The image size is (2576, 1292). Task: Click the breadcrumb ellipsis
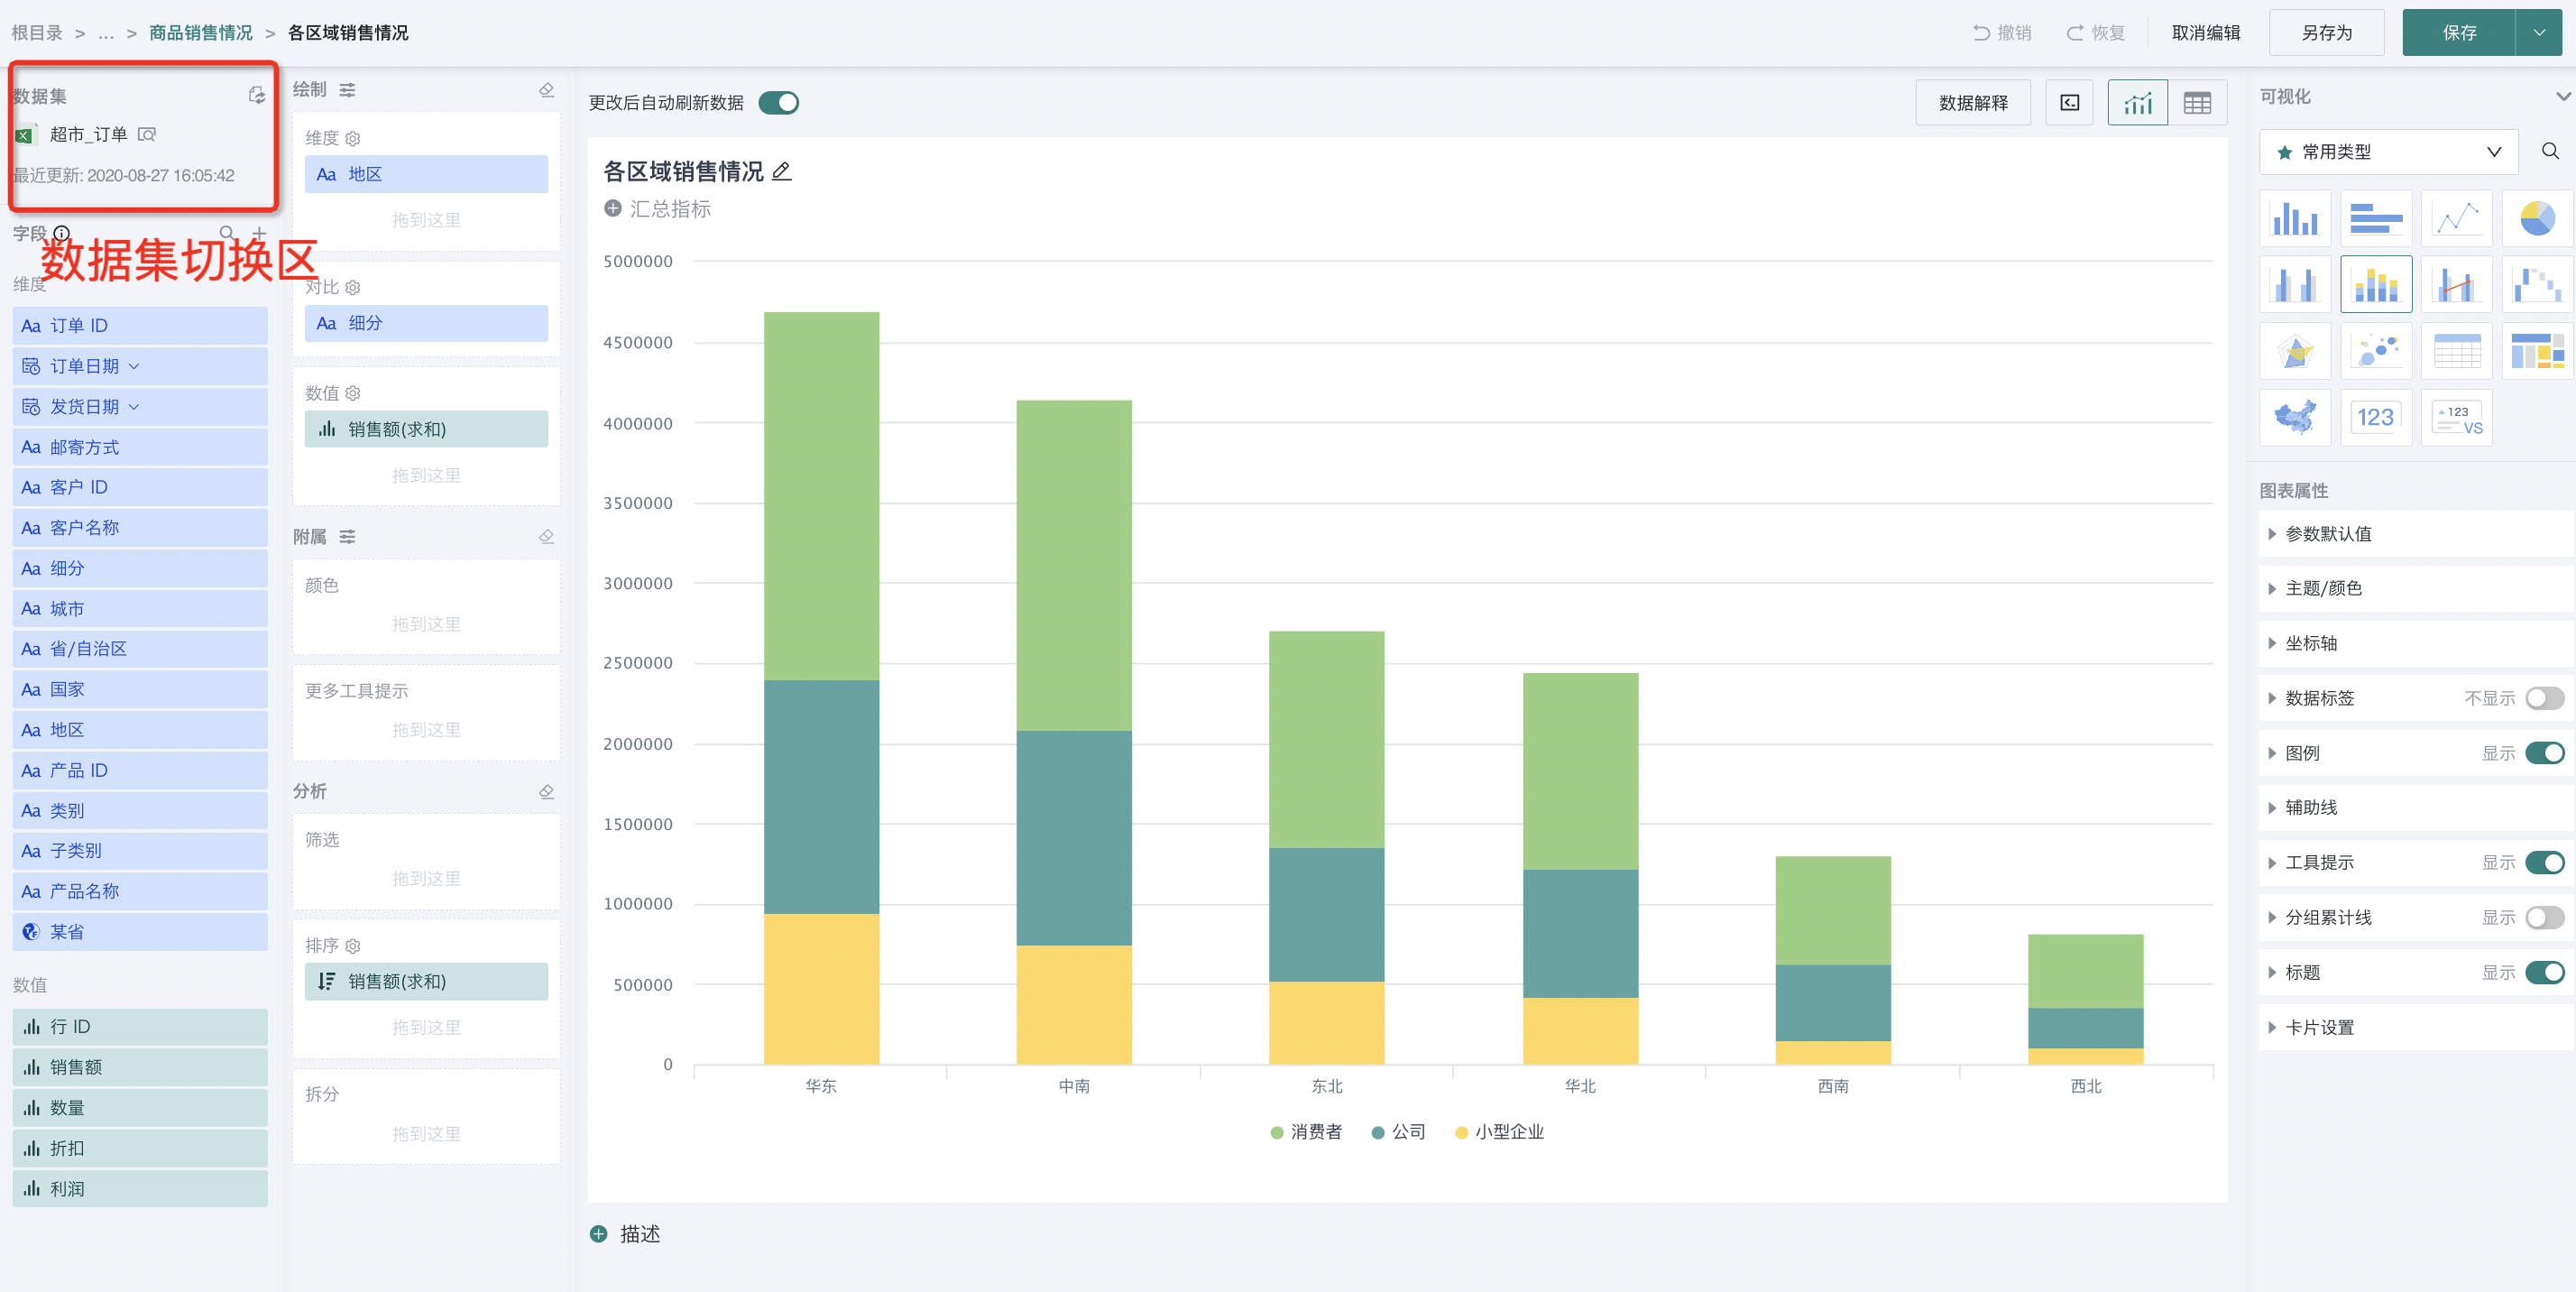[x=106, y=33]
